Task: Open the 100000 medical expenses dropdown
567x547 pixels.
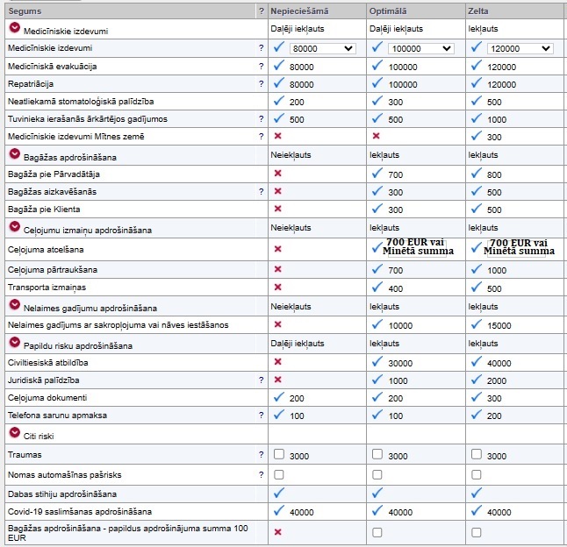Action: click(x=421, y=48)
